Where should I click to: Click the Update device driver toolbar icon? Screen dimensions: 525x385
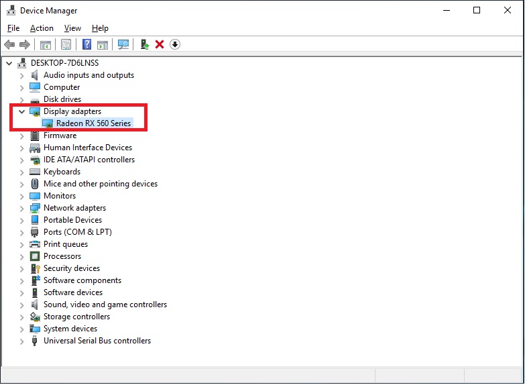coord(144,44)
